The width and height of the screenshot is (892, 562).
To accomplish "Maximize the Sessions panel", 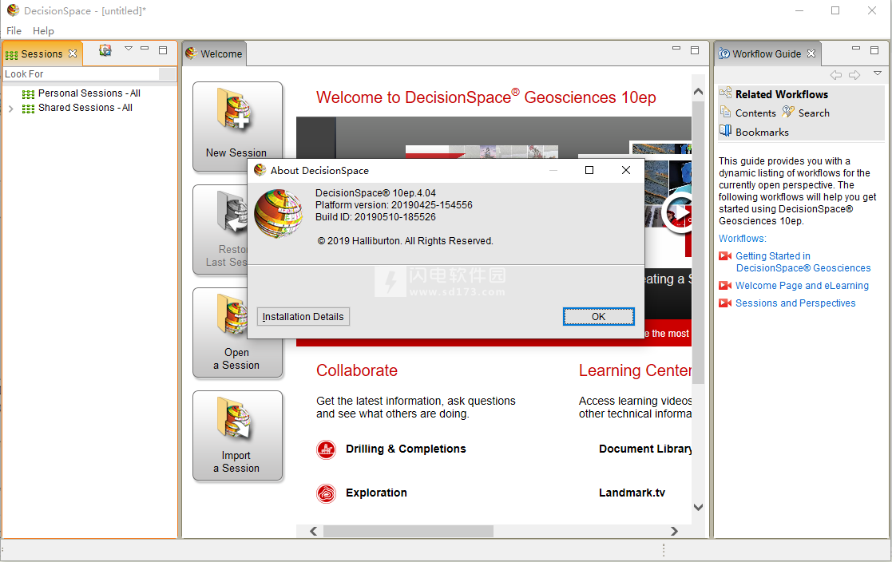I will click(x=163, y=50).
